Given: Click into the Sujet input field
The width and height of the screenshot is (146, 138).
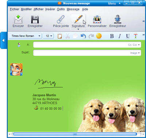Looking at the screenshot, I should coord(87,53).
